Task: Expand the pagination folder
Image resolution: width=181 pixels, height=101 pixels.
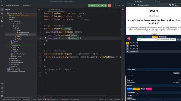Action: [12, 24]
